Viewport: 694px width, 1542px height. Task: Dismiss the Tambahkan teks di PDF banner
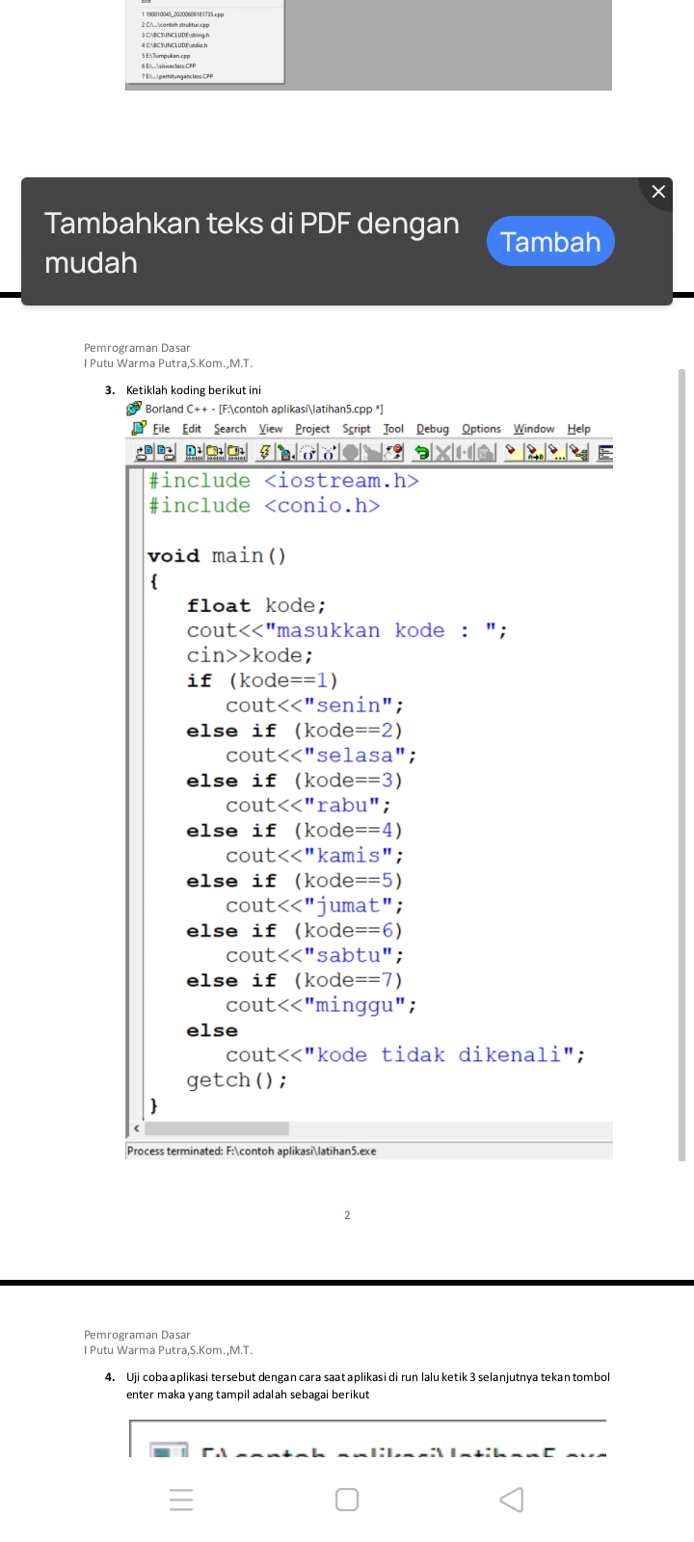point(658,192)
